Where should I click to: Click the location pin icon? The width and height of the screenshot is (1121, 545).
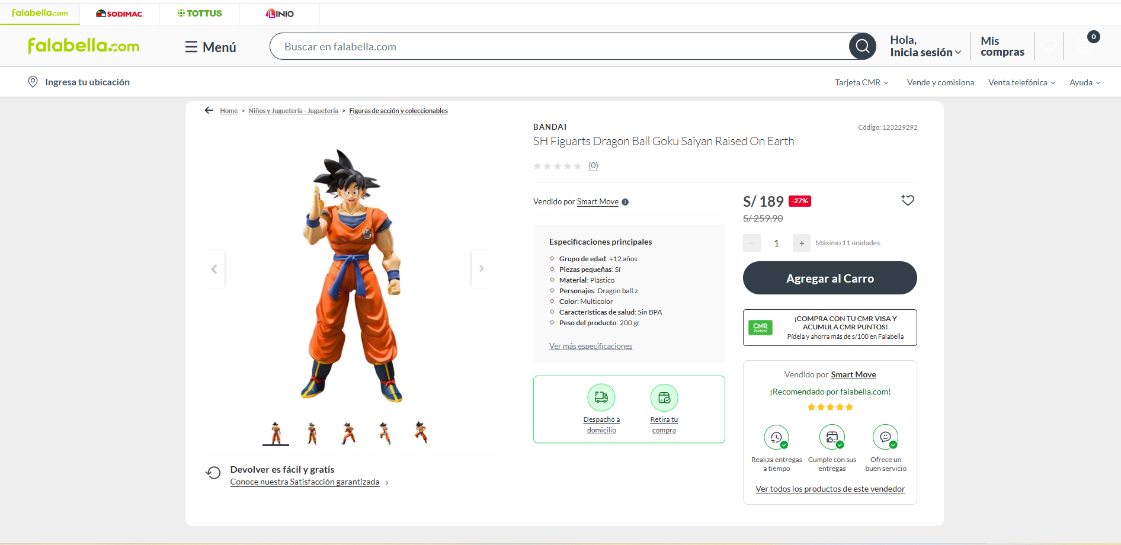point(33,82)
